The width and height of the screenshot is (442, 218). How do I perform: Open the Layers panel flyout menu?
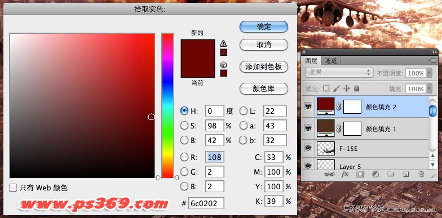pos(432,60)
